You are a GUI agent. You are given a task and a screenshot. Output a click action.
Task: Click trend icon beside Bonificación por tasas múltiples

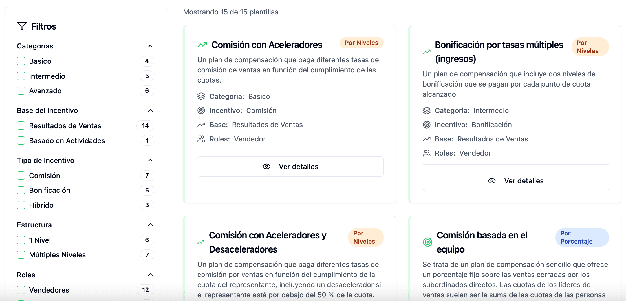tap(427, 52)
